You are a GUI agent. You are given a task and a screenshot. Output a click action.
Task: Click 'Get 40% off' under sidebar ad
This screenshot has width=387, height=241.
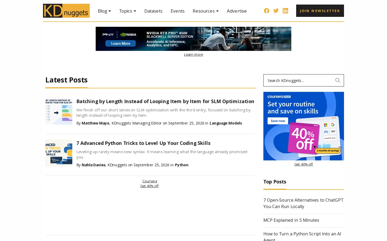coord(304,164)
